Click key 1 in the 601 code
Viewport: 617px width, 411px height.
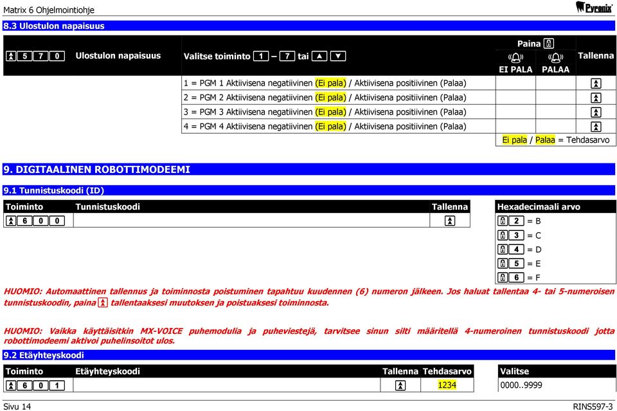(57, 385)
